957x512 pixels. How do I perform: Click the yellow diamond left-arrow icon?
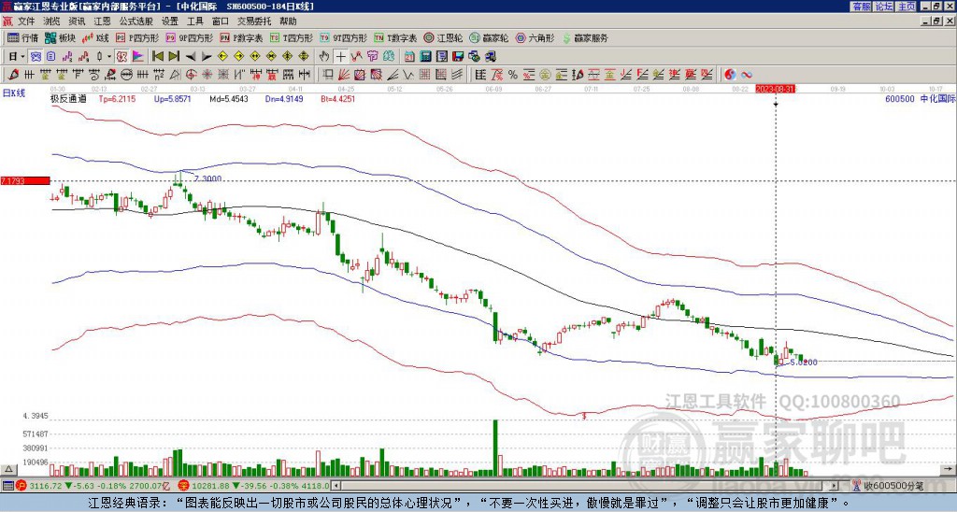(222, 57)
